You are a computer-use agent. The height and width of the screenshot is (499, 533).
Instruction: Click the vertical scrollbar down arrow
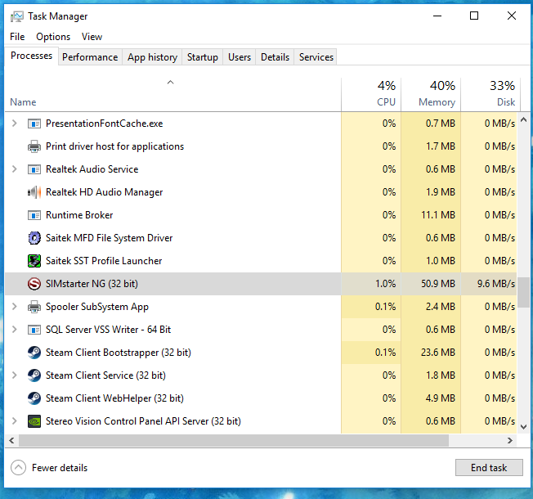(524, 426)
